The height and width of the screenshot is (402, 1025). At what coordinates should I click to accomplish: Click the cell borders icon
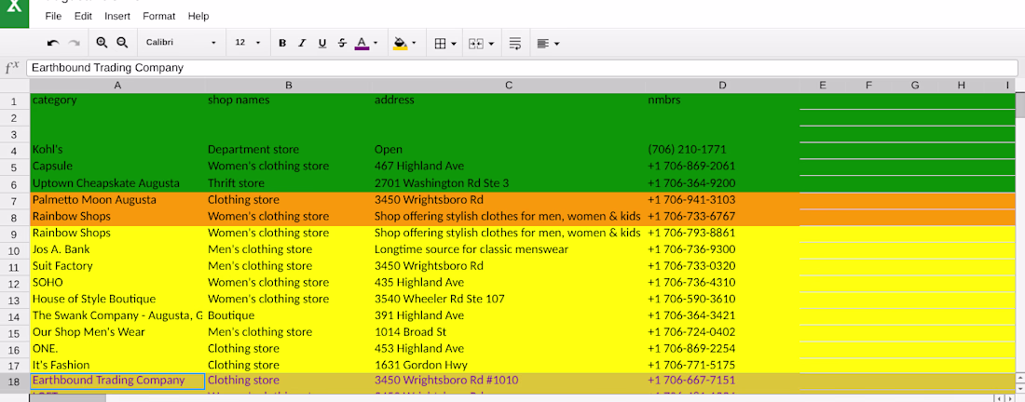pos(441,43)
